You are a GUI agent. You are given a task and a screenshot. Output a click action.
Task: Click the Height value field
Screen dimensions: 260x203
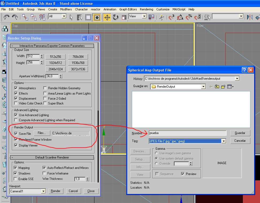[x=33, y=62]
